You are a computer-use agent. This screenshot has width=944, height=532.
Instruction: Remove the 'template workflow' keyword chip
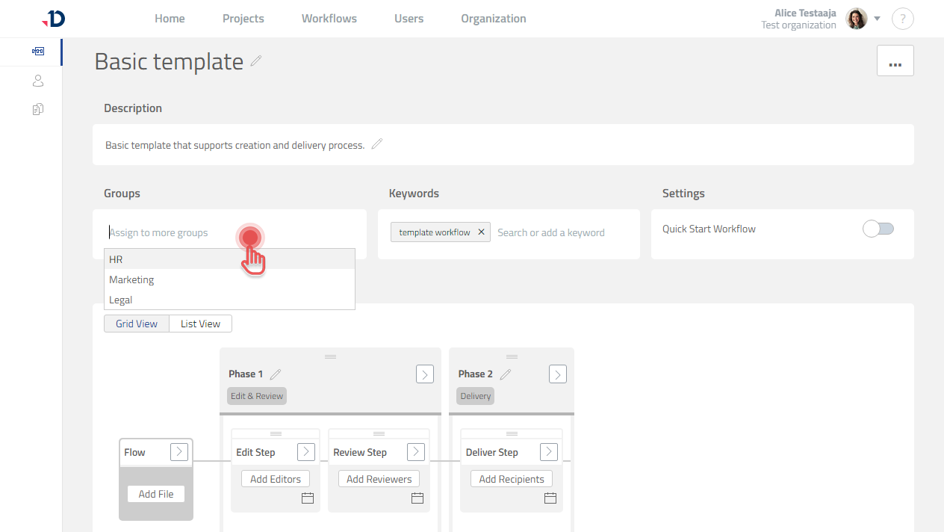point(482,232)
